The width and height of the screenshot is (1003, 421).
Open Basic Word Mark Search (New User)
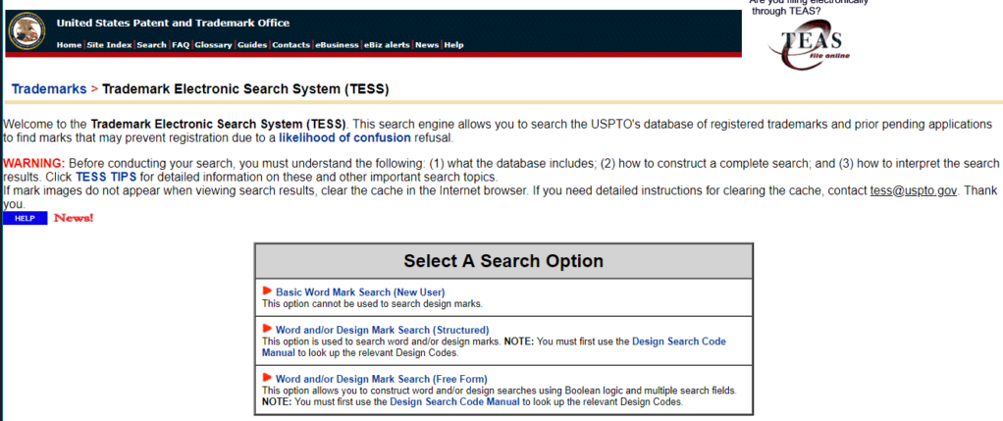click(360, 292)
